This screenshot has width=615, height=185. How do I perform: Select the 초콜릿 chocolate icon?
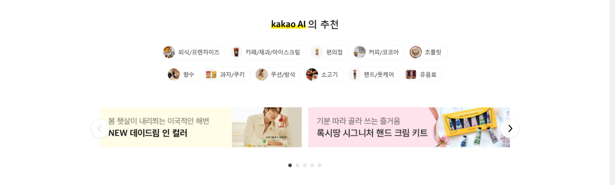[x=415, y=52]
